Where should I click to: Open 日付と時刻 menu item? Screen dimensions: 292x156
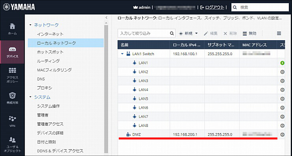click(47, 142)
